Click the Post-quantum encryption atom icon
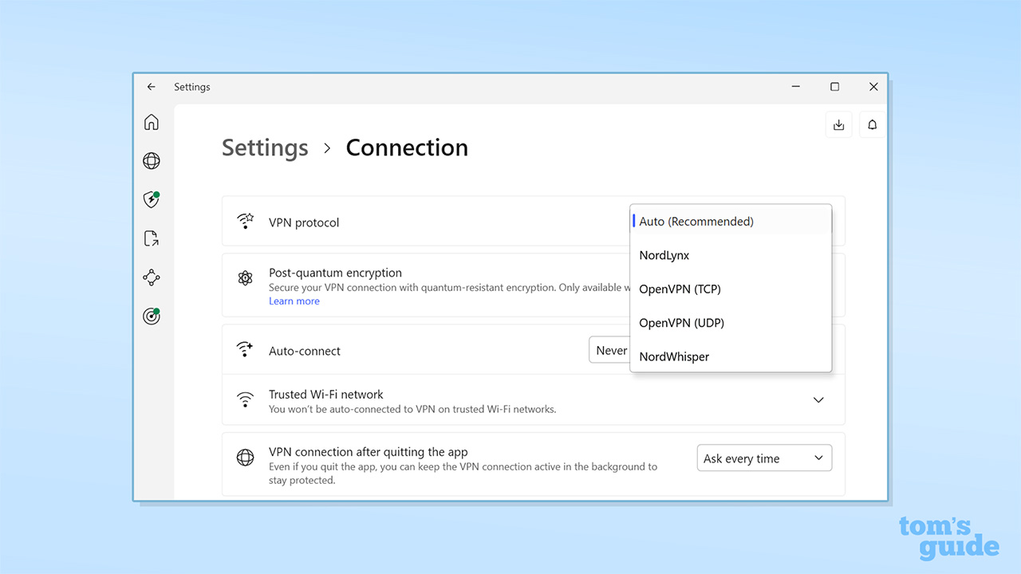Screen dimensions: 1021x574 245,278
